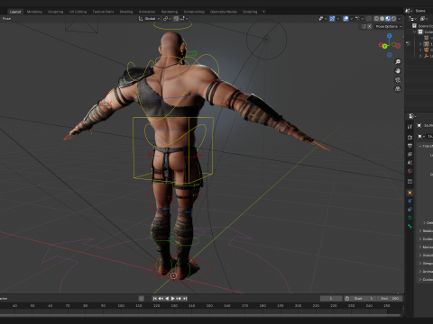Select solid viewport shading
Screen dimensions: 433x324
[382, 19]
